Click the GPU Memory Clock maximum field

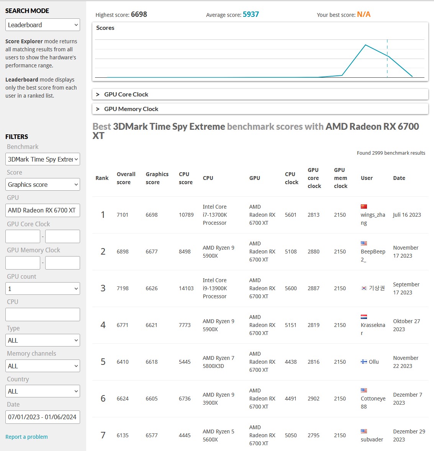[62, 263]
